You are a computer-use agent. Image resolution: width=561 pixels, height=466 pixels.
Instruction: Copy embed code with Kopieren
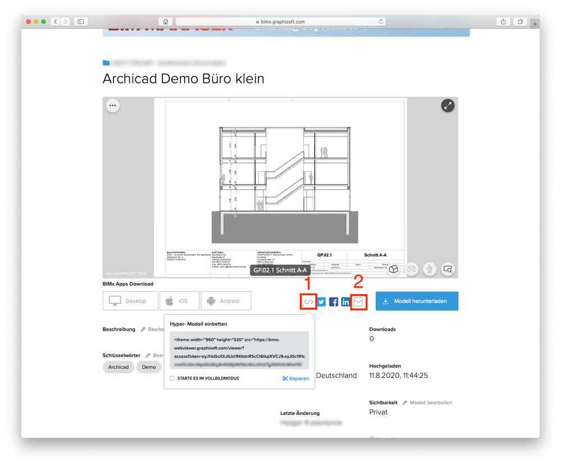pyautogui.click(x=295, y=378)
